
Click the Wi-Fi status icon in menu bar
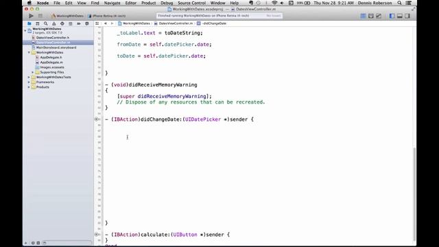click(274, 3)
